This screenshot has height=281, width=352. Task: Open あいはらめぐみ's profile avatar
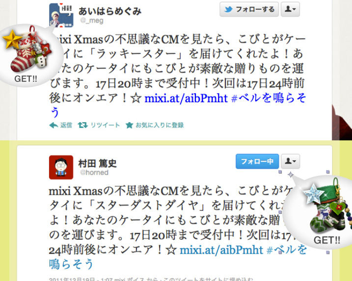(x=61, y=15)
